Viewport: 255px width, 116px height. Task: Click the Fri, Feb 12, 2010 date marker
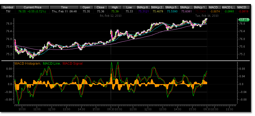[x=111, y=16]
